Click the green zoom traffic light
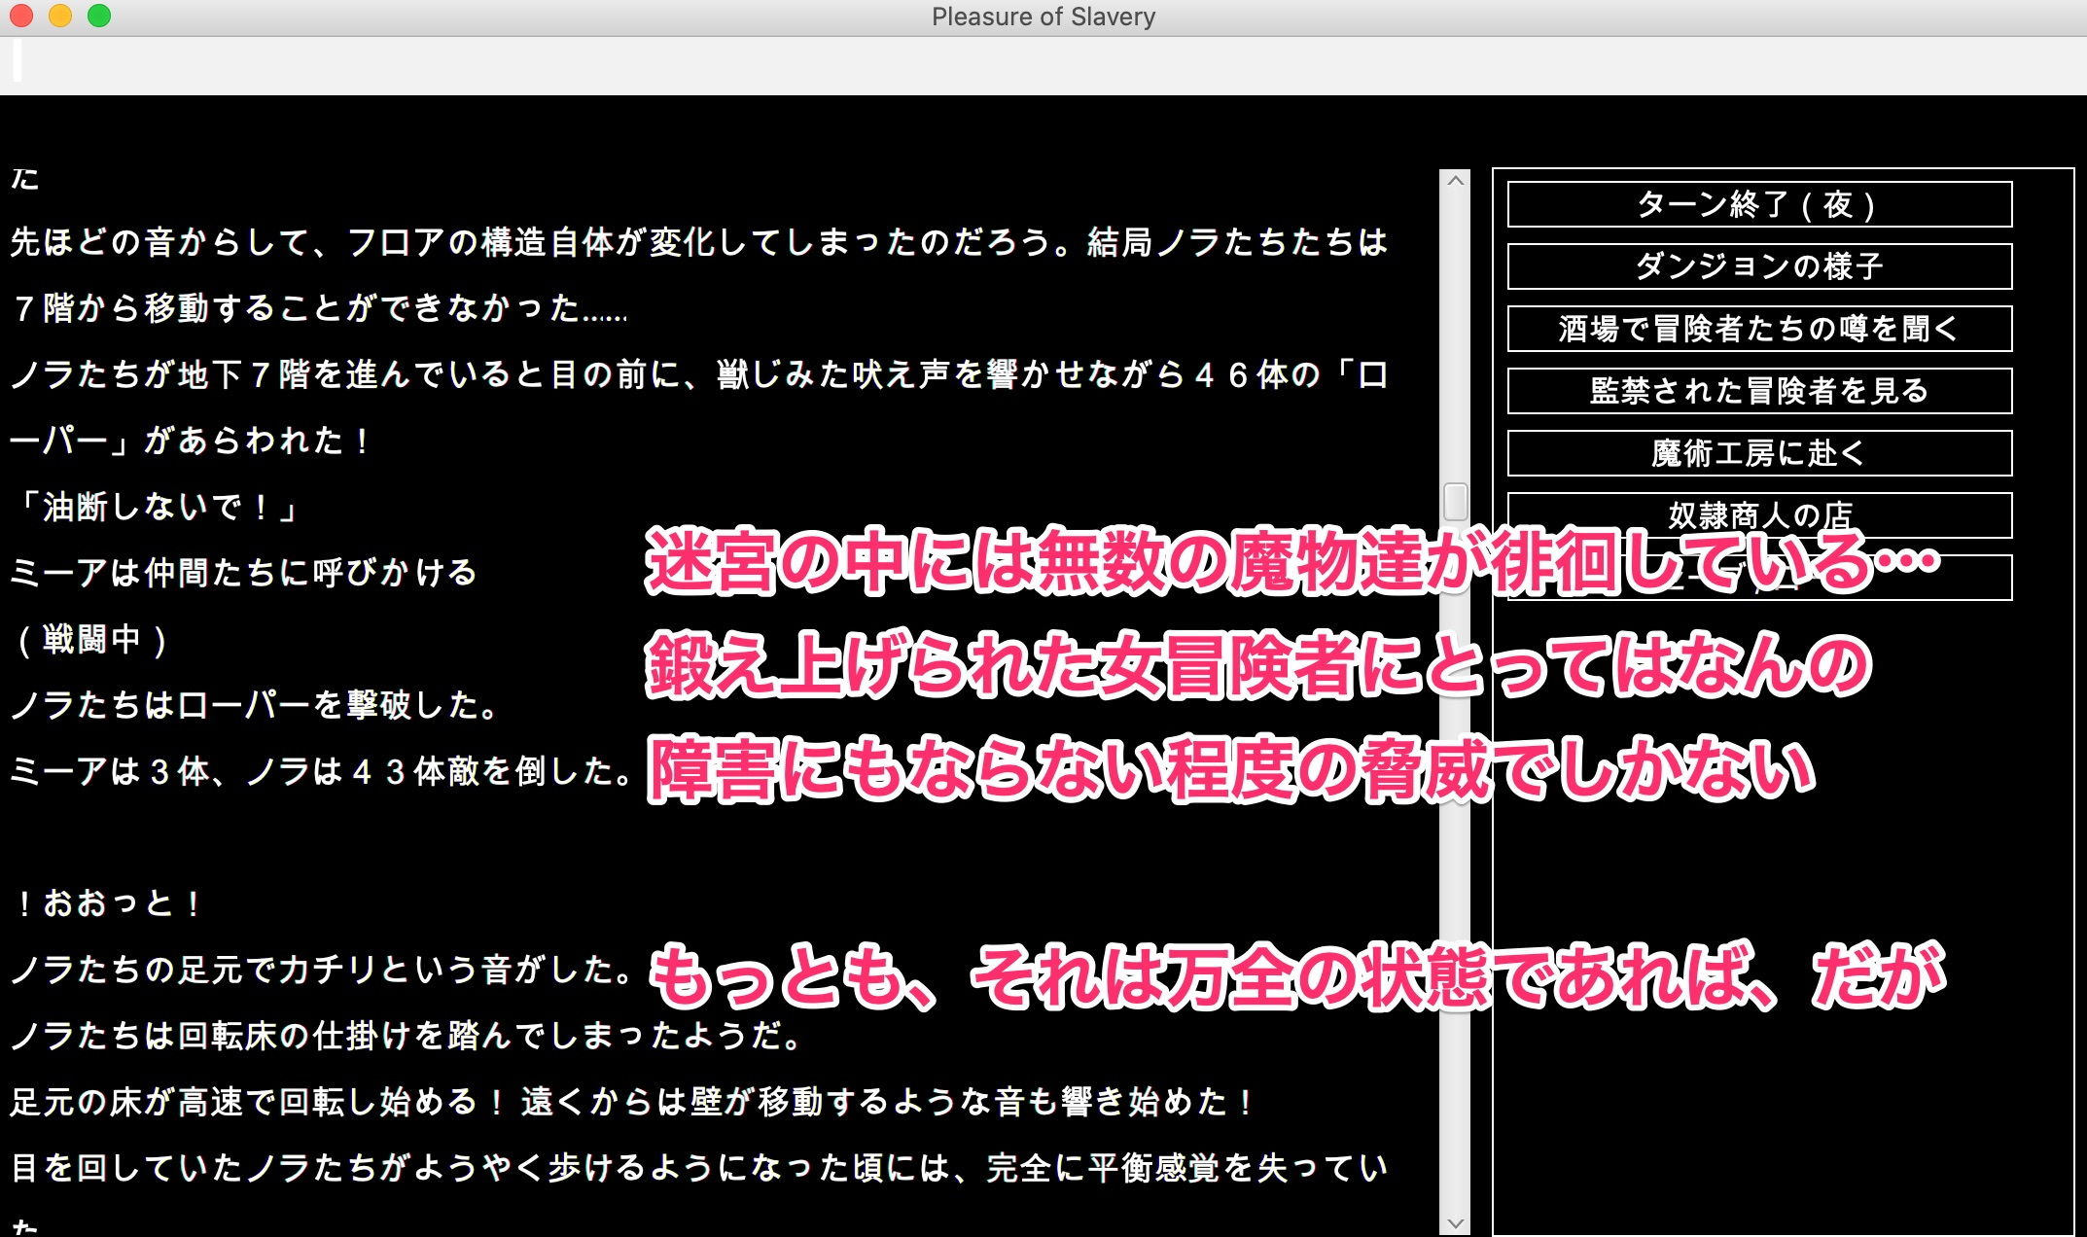The width and height of the screenshot is (2087, 1237). pyautogui.click(x=97, y=16)
